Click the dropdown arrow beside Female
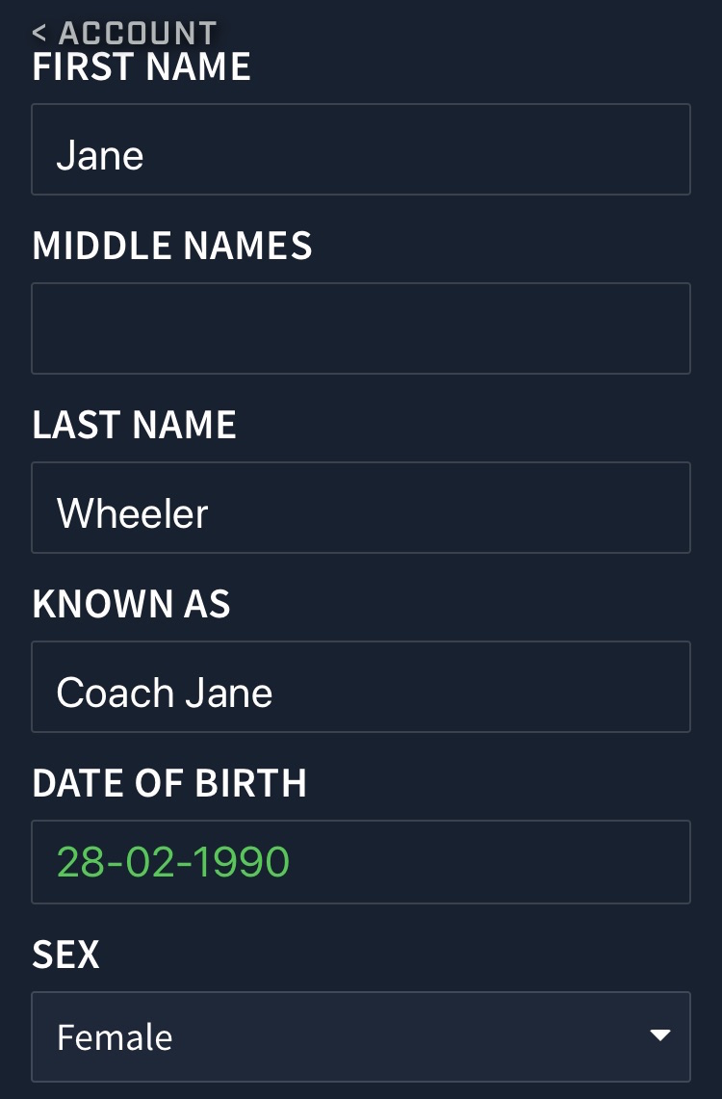Image resolution: width=722 pixels, height=1099 pixels. [659, 1035]
